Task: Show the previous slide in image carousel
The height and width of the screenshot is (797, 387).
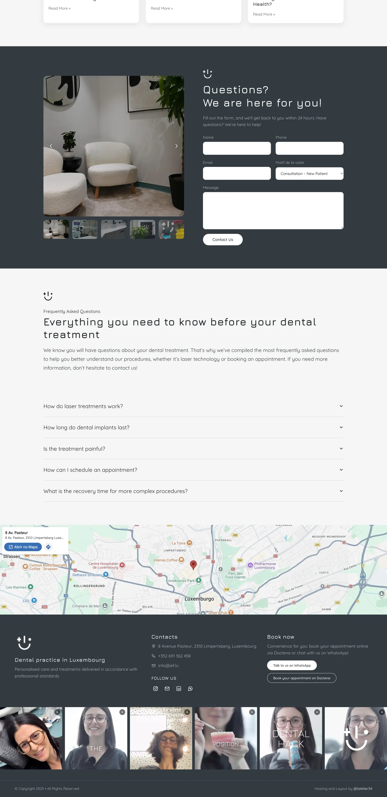Action: pos(51,146)
